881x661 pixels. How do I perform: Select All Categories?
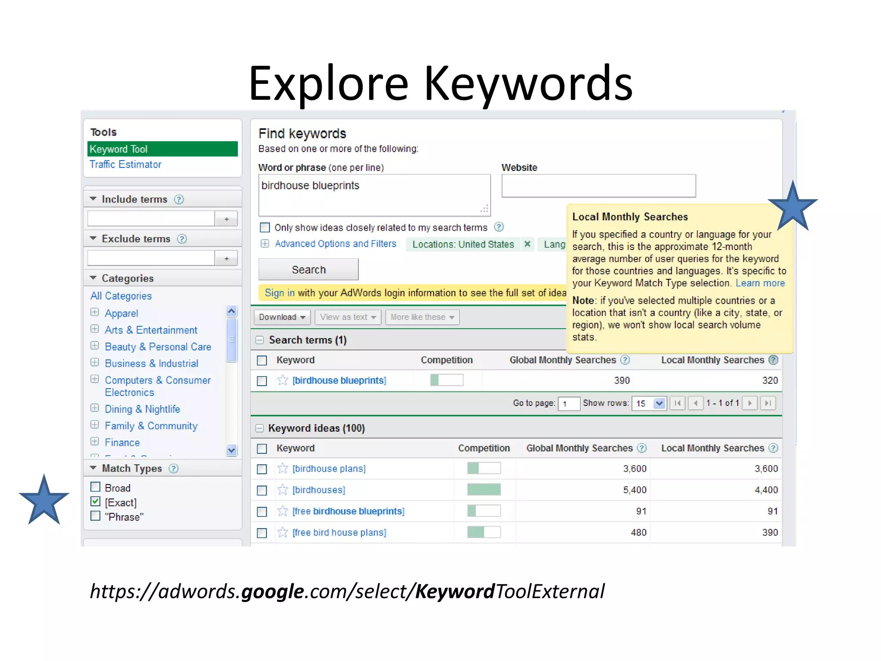pyautogui.click(x=121, y=296)
